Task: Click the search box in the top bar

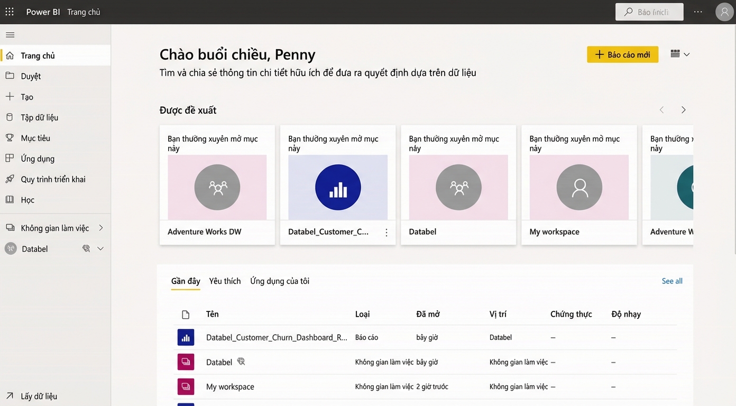Action: point(649,12)
